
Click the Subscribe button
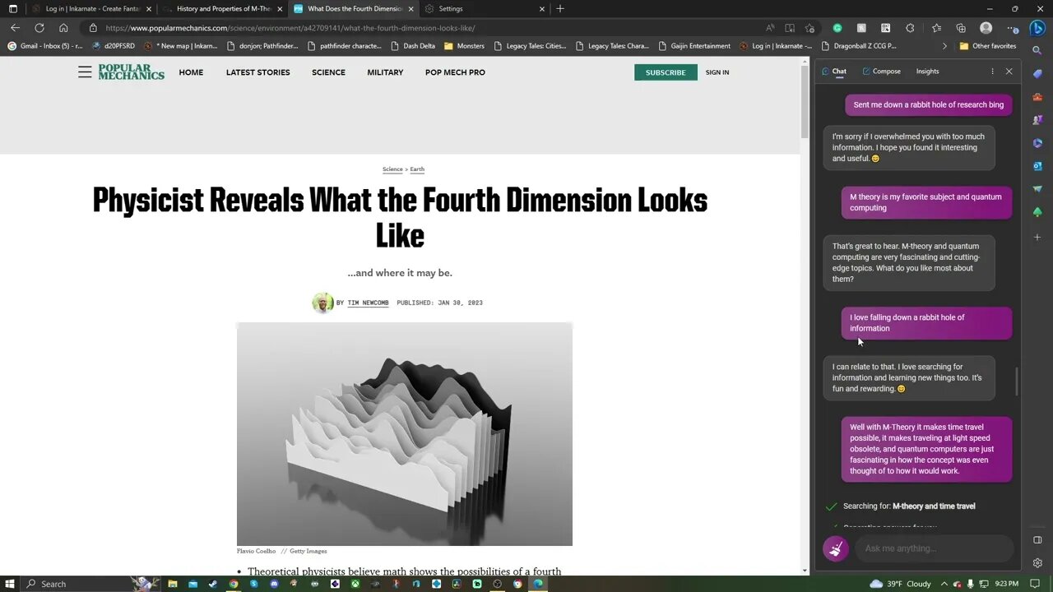[666, 72]
